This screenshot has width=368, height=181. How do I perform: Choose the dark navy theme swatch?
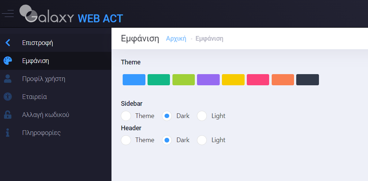pyautogui.click(x=307, y=80)
